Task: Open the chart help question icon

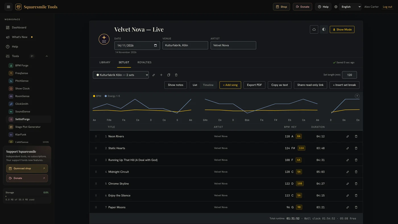Action: pos(357,96)
